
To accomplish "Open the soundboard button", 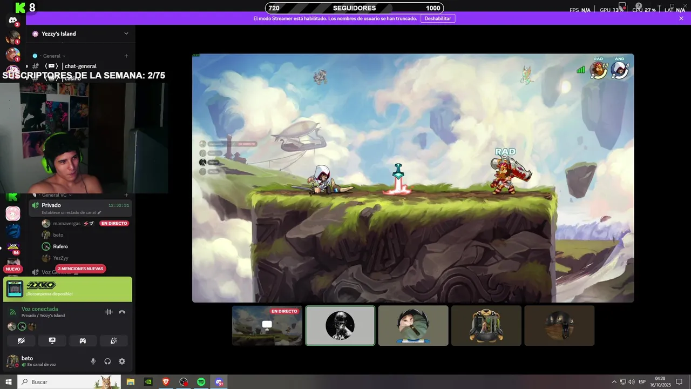I will click(x=113, y=341).
